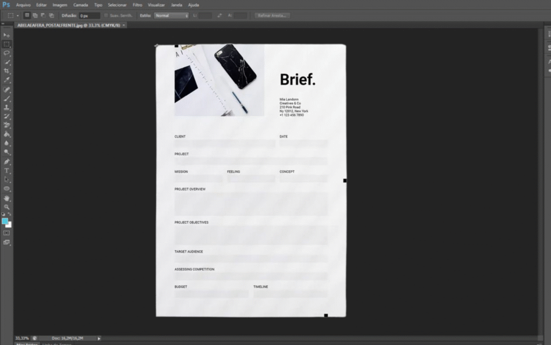Toggle the 'Suav. Serrilh.' anti-alias checkbox
This screenshot has height=345, width=551.
point(106,16)
